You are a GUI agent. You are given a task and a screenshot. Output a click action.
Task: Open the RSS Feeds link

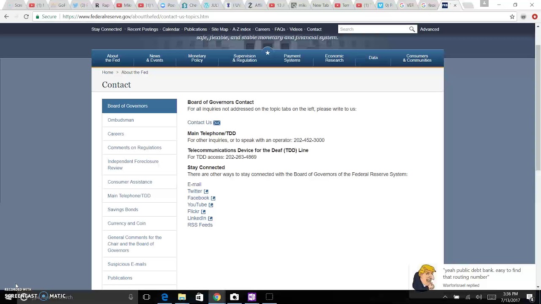coord(200,225)
